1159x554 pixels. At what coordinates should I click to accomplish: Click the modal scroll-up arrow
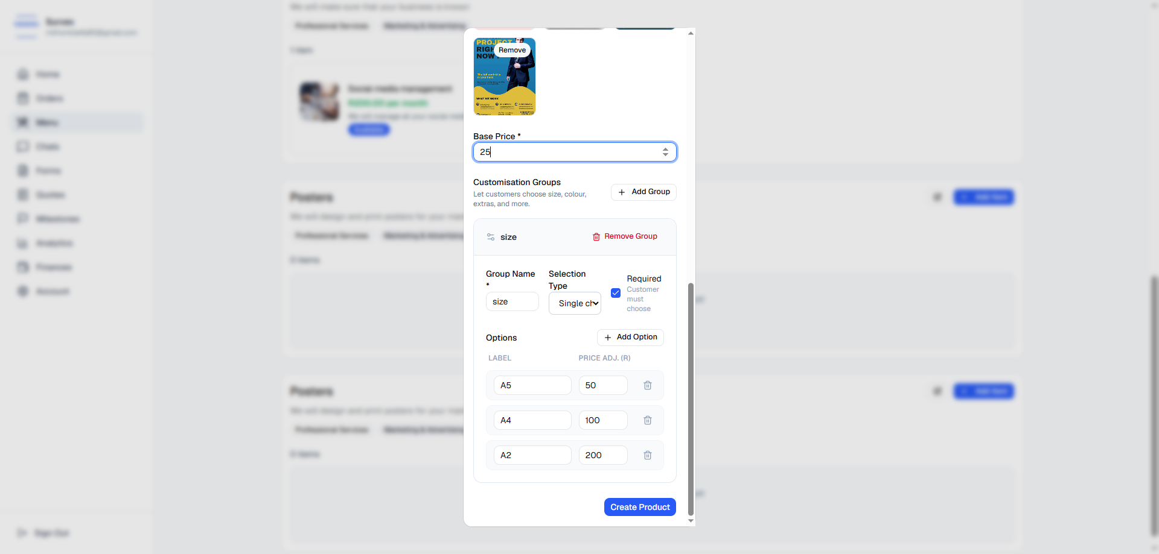(691, 33)
